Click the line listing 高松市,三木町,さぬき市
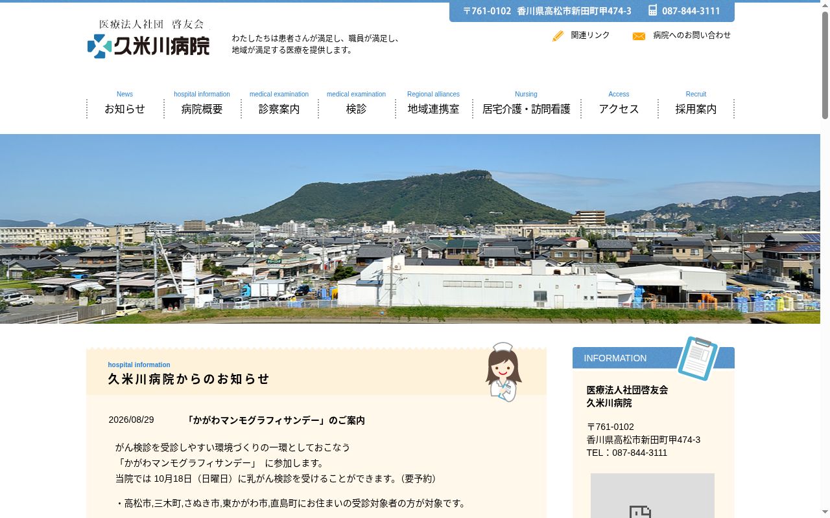 [291, 503]
